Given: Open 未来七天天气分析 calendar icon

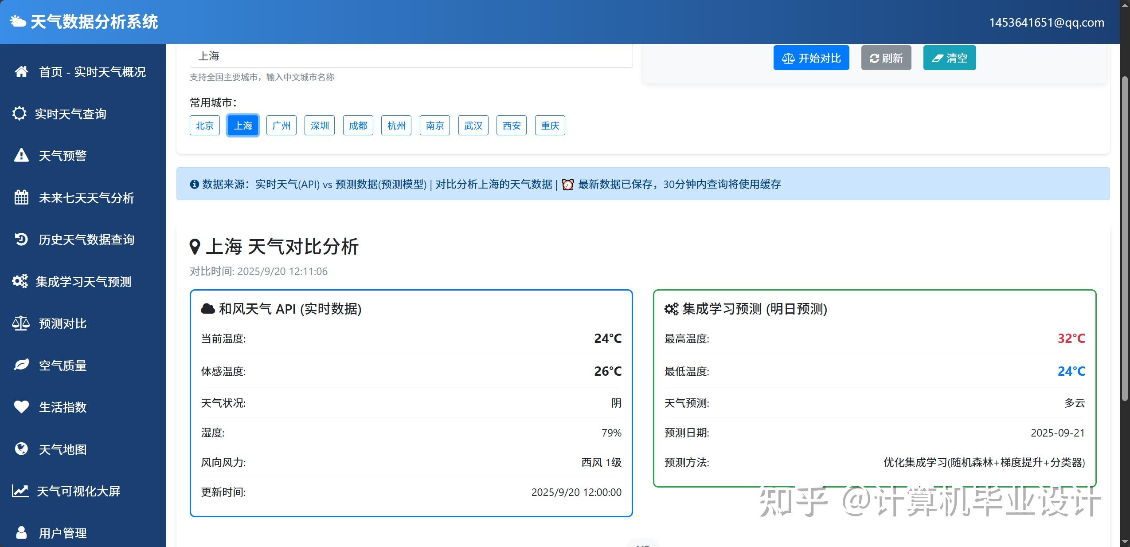Looking at the screenshot, I should 20,197.
